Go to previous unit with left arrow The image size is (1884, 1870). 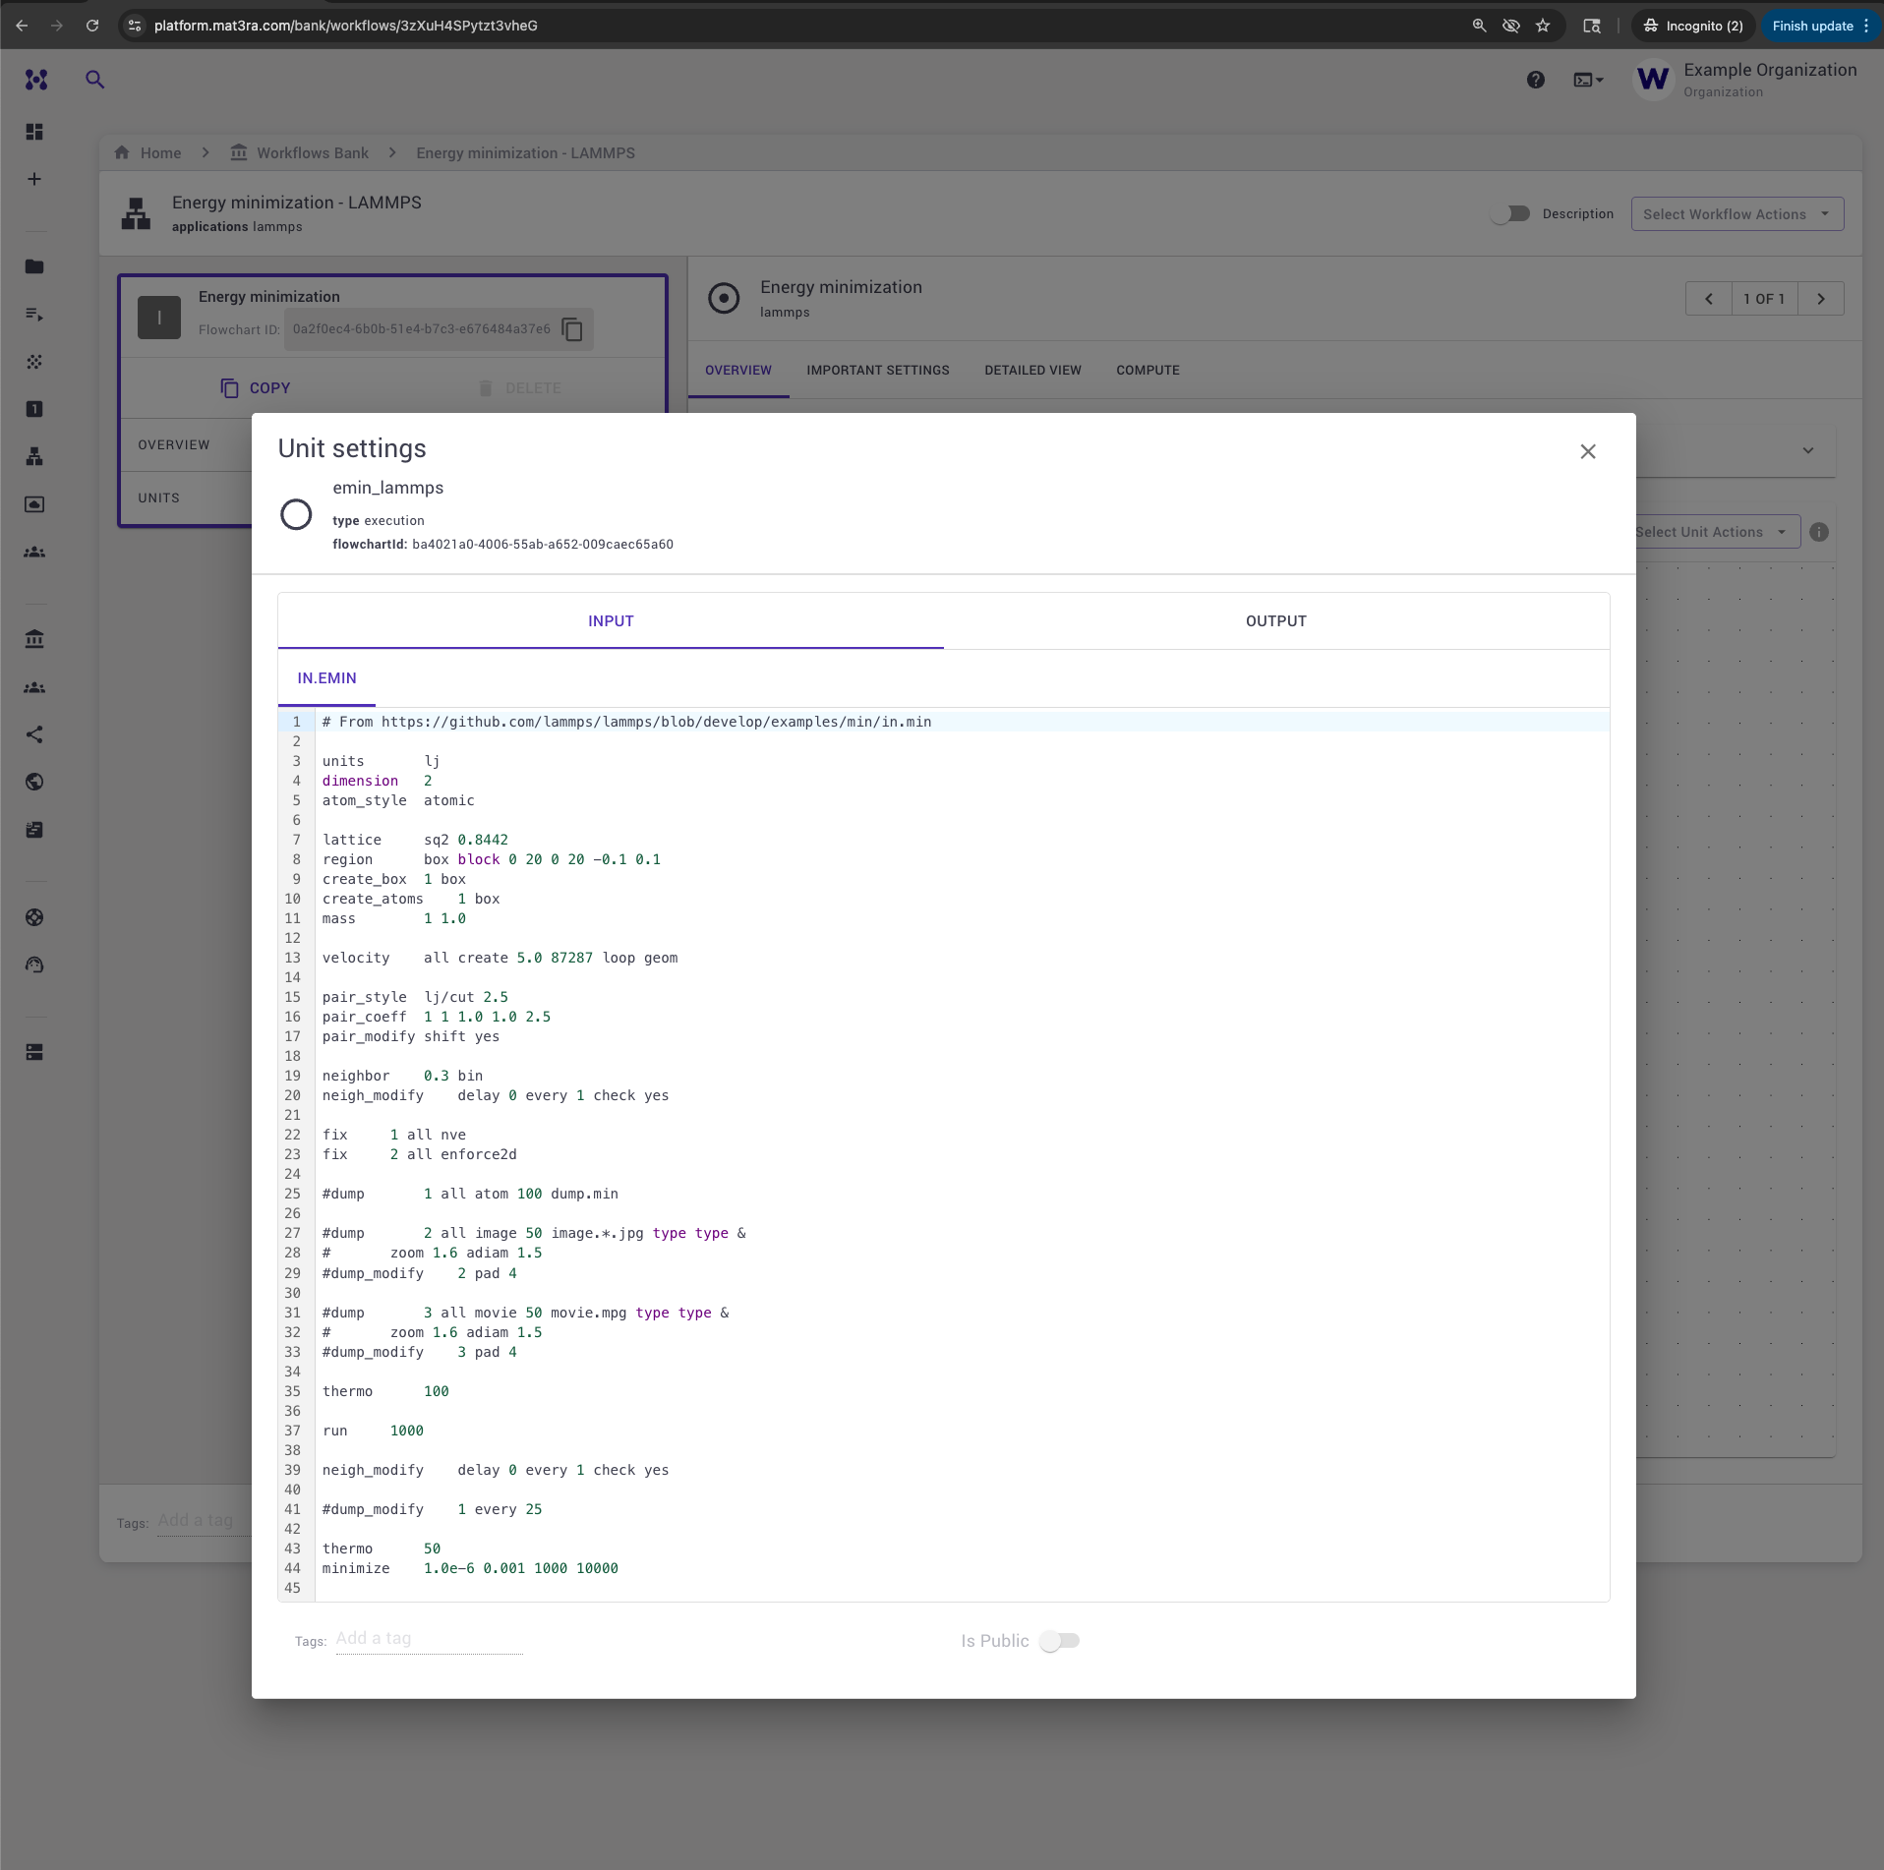(1709, 299)
